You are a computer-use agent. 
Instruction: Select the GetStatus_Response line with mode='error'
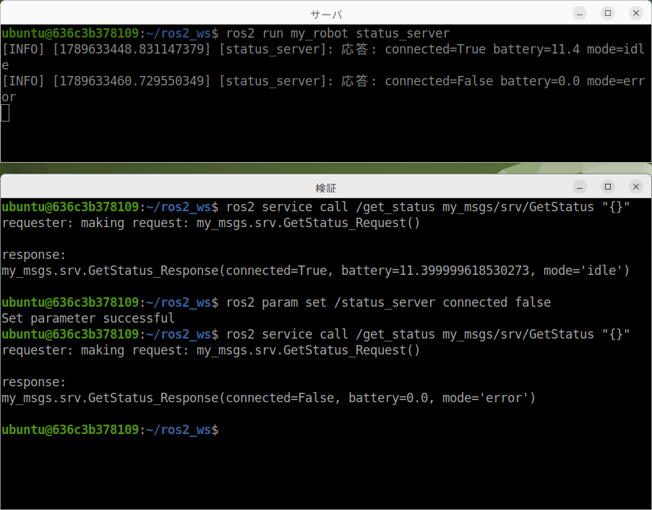point(269,398)
